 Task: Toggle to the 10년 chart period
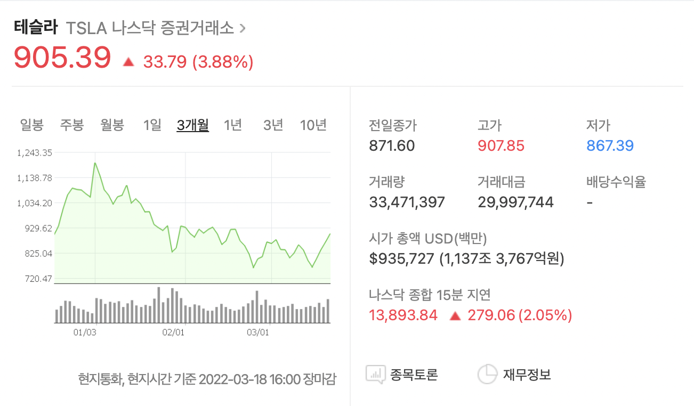click(x=313, y=125)
